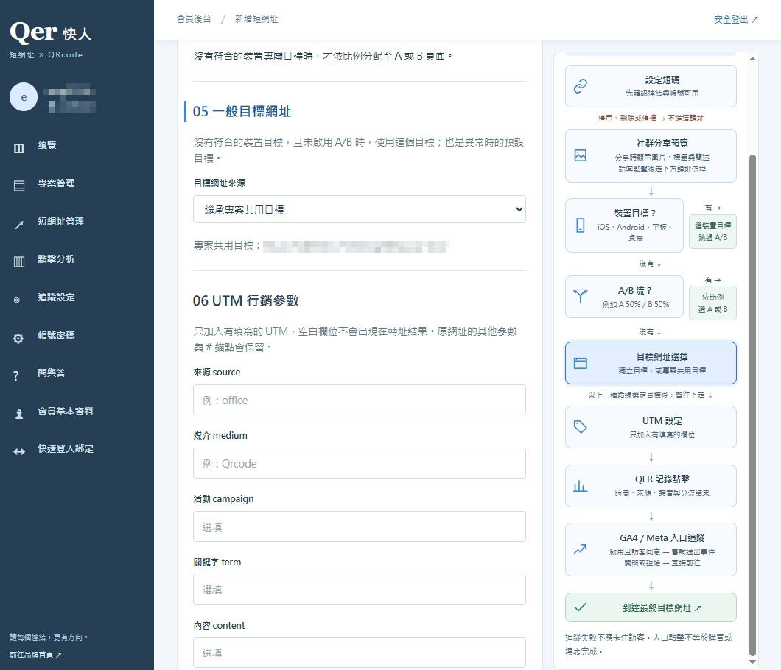Click flow panel scrollbar down arrow
781x670 pixels.
coord(752,662)
